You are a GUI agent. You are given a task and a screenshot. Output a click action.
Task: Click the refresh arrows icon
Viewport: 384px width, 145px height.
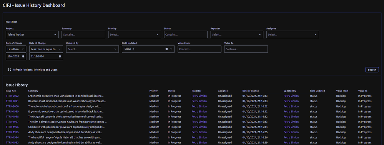click(x=10, y=70)
